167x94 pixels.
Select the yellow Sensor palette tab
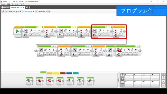56,73
